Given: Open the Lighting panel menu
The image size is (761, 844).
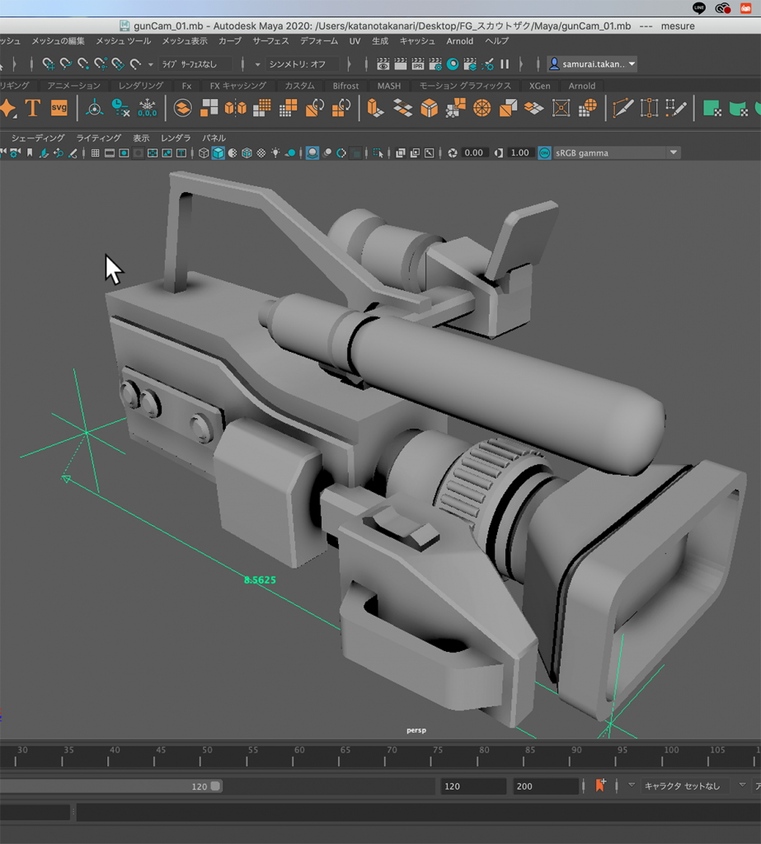Looking at the screenshot, I should 98,138.
